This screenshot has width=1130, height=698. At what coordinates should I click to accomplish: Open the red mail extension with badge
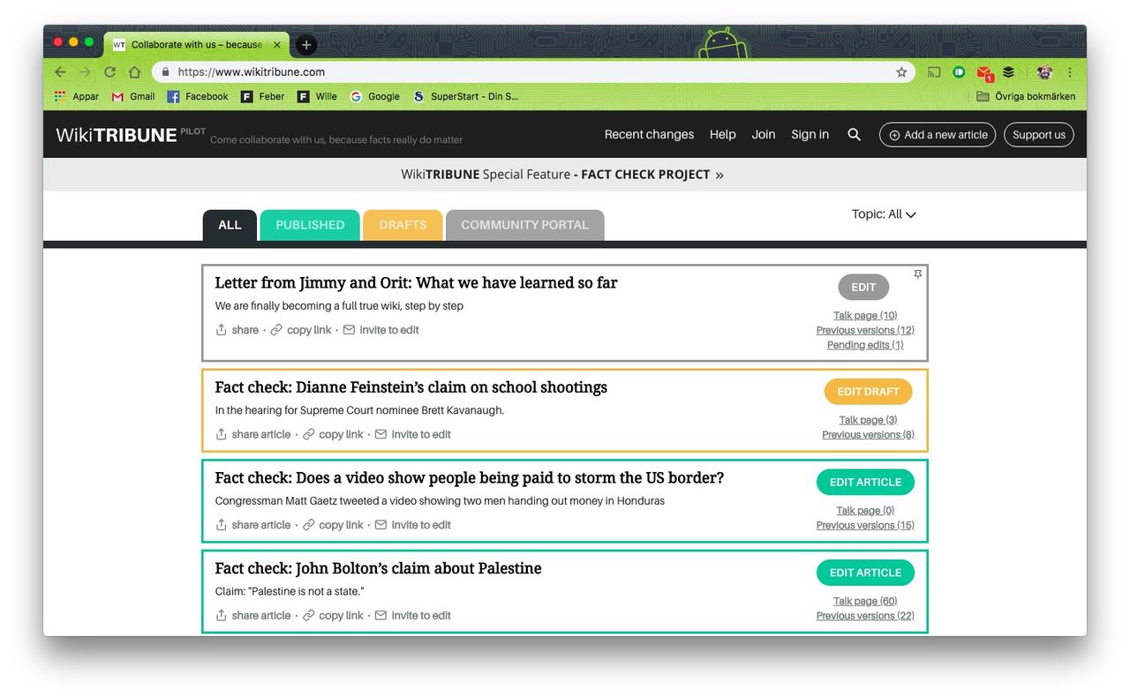tap(984, 73)
